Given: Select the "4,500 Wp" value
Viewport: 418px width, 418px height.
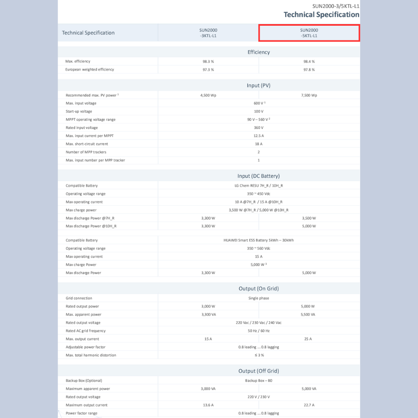Looking at the screenshot, I should point(208,95).
